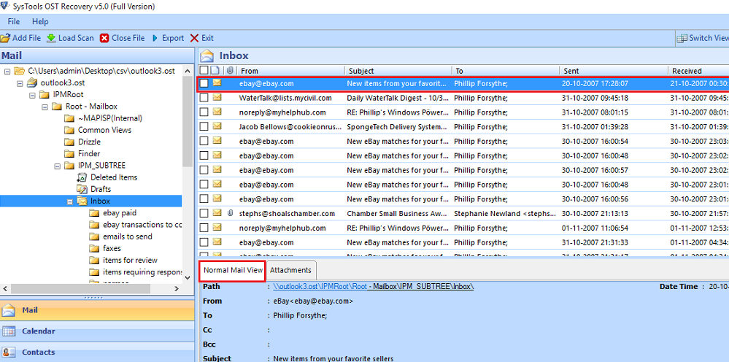The image size is (729, 362).
Task: Select the items for review subfolder
Action: 130,260
